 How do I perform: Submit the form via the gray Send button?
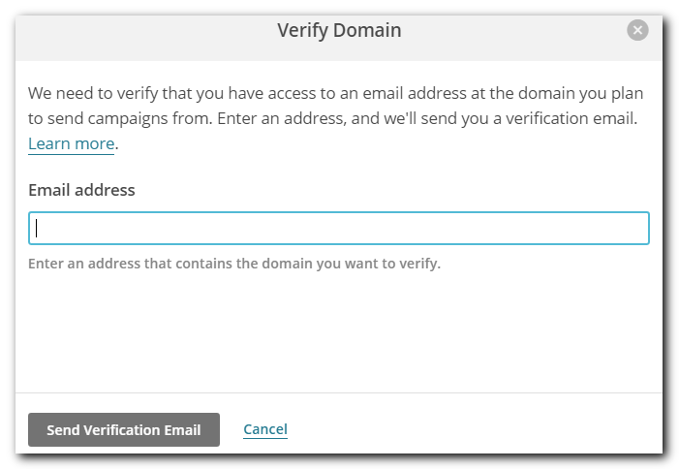pyautogui.click(x=124, y=429)
